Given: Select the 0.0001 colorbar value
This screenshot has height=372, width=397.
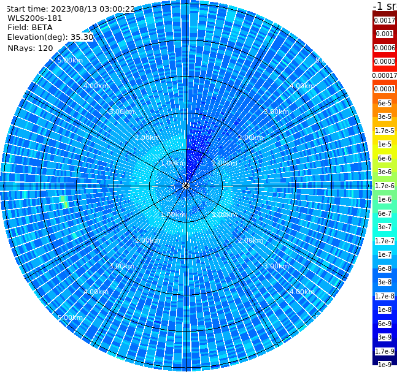Looking at the screenshot, I should (385, 89).
